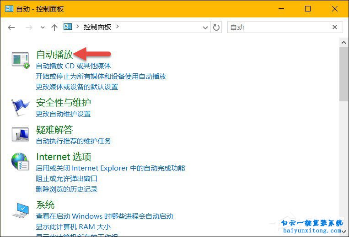
Task: Open 显示此计算机 RAM 大小
Action: click(x=73, y=227)
